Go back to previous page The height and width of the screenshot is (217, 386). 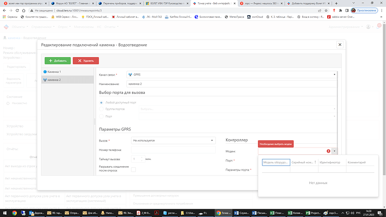(4, 11)
